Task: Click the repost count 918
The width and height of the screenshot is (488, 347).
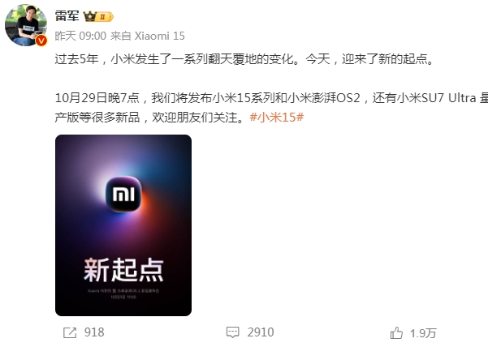Action: point(94,332)
